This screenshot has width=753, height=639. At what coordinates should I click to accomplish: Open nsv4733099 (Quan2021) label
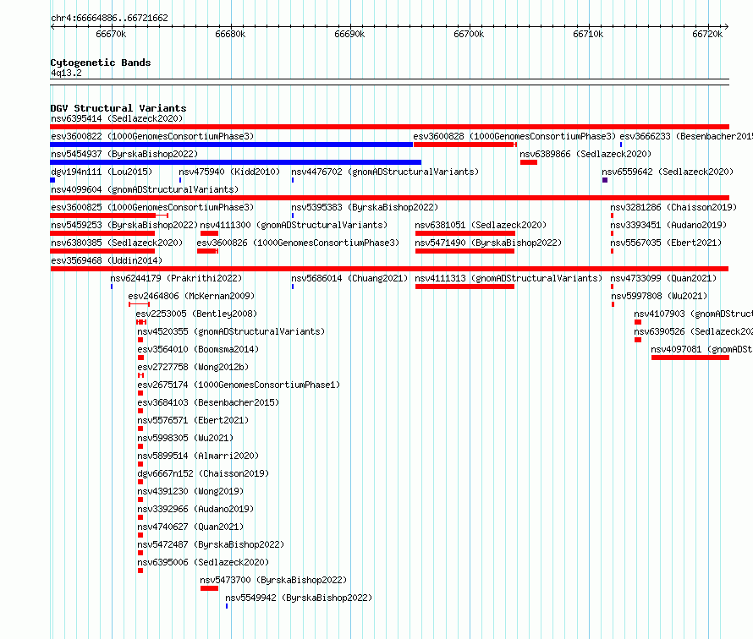tap(663, 278)
